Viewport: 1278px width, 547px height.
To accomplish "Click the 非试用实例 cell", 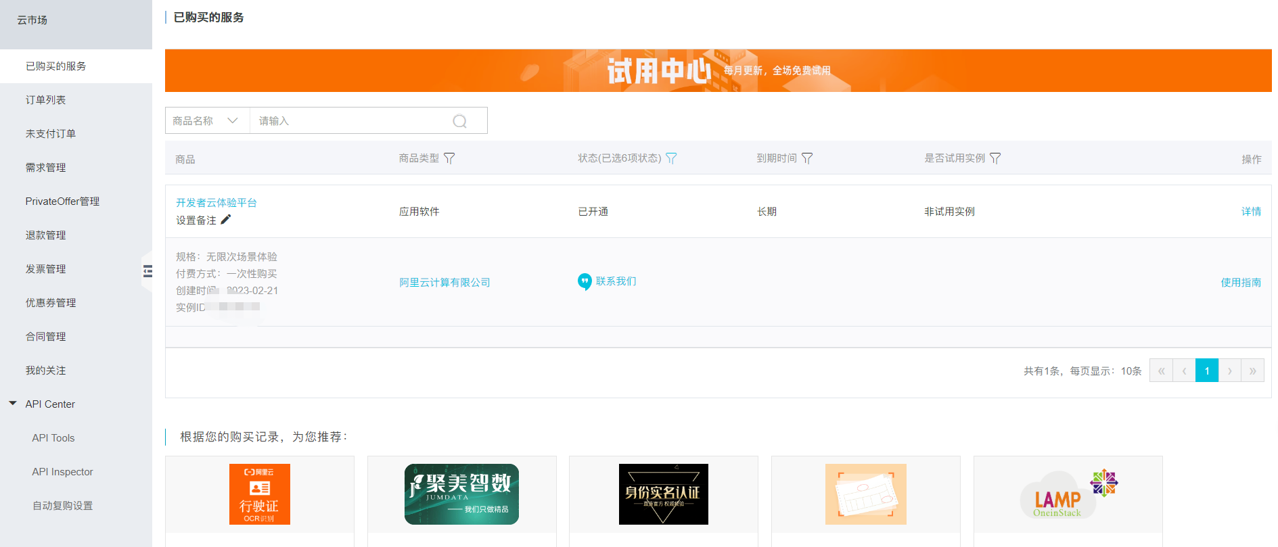I will (x=950, y=212).
